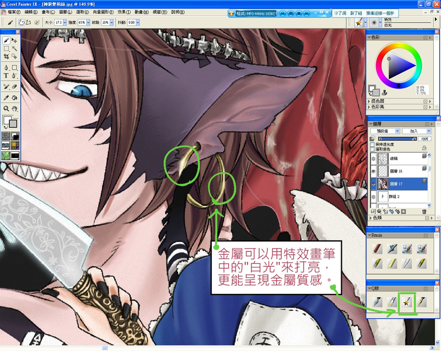Open the paper selector in toolbox
Screen dimensions: 441x351
(6, 136)
